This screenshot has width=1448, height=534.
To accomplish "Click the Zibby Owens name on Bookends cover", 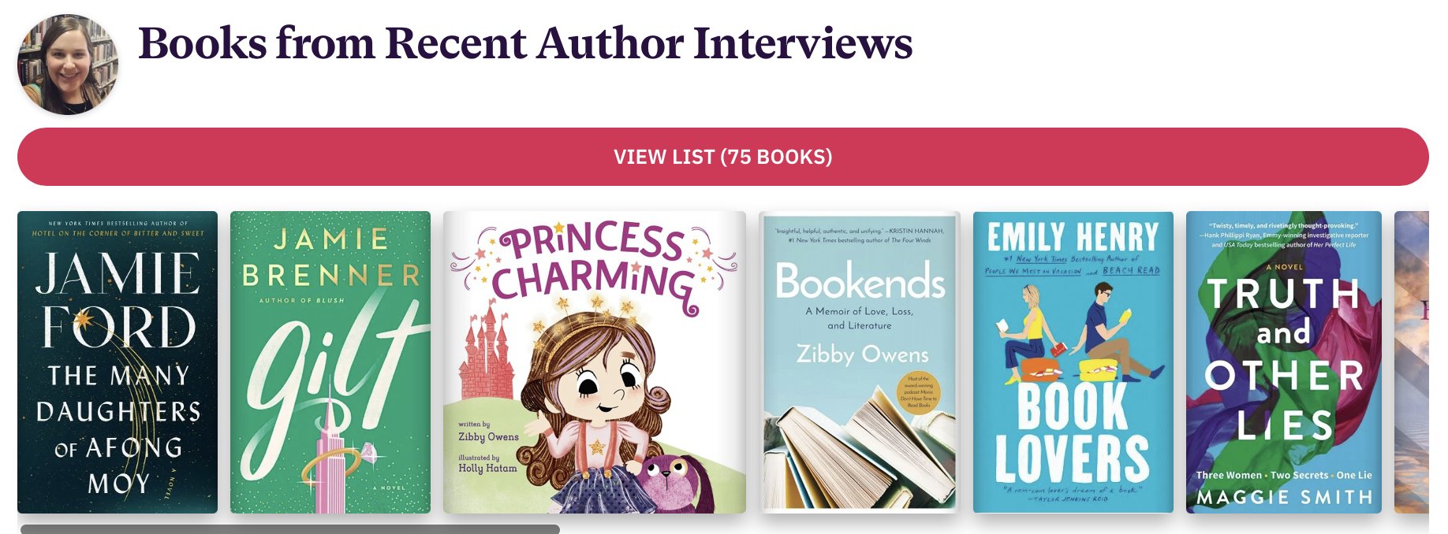I will [x=862, y=354].
